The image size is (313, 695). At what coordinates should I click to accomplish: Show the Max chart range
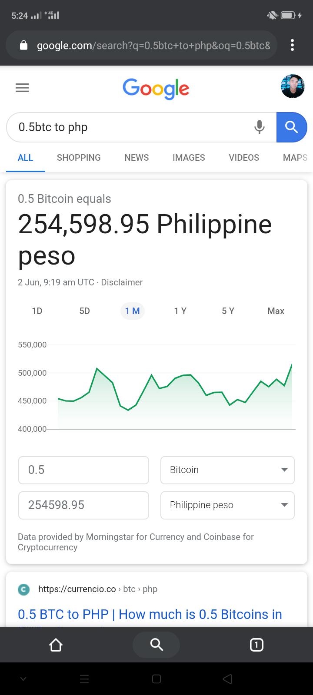(276, 311)
